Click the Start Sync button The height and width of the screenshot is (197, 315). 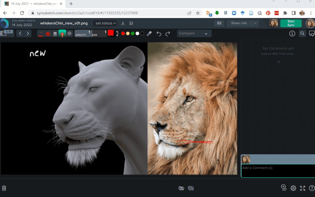(x=291, y=23)
